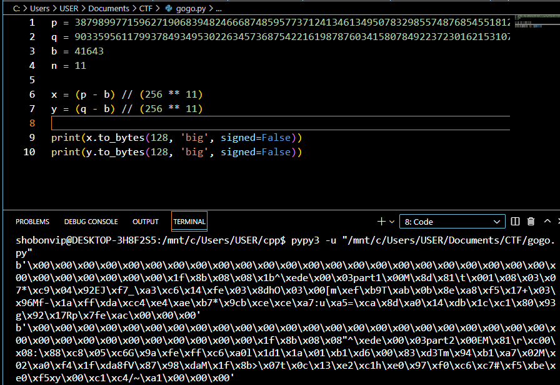Image resolution: width=560 pixels, height=385 pixels.
Task: Place cursor on empty line 8
Action: click(250, 123)
